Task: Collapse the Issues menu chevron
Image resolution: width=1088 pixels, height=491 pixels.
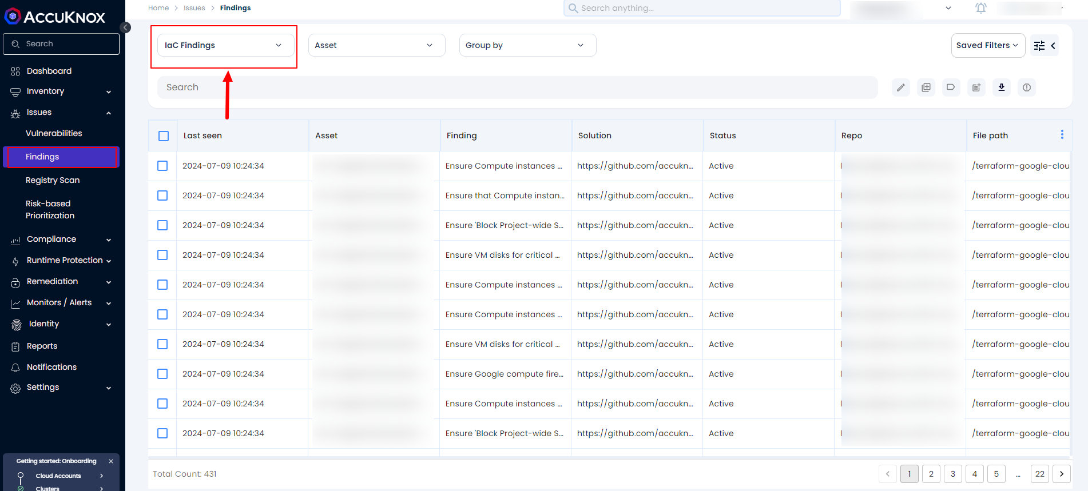Action: click(x=109, y=113)
